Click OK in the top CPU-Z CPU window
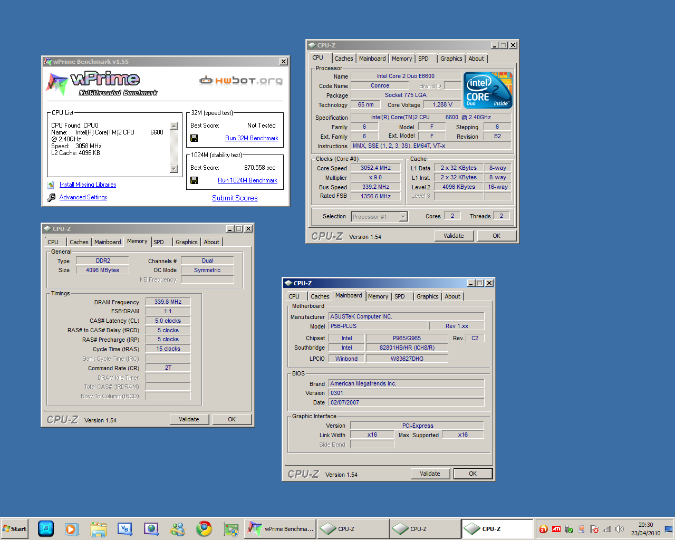The image size is (675, 540). coord(496,236)
